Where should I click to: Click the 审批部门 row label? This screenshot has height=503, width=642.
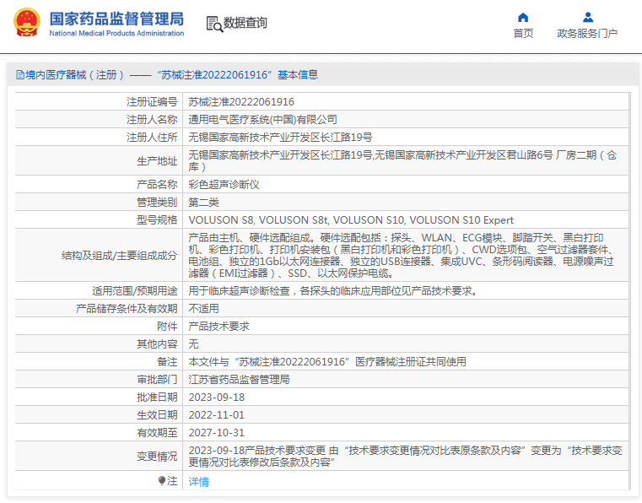tap(157, 379)
